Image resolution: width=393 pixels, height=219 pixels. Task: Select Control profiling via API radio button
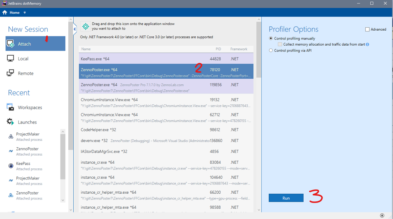click(271, 50)
